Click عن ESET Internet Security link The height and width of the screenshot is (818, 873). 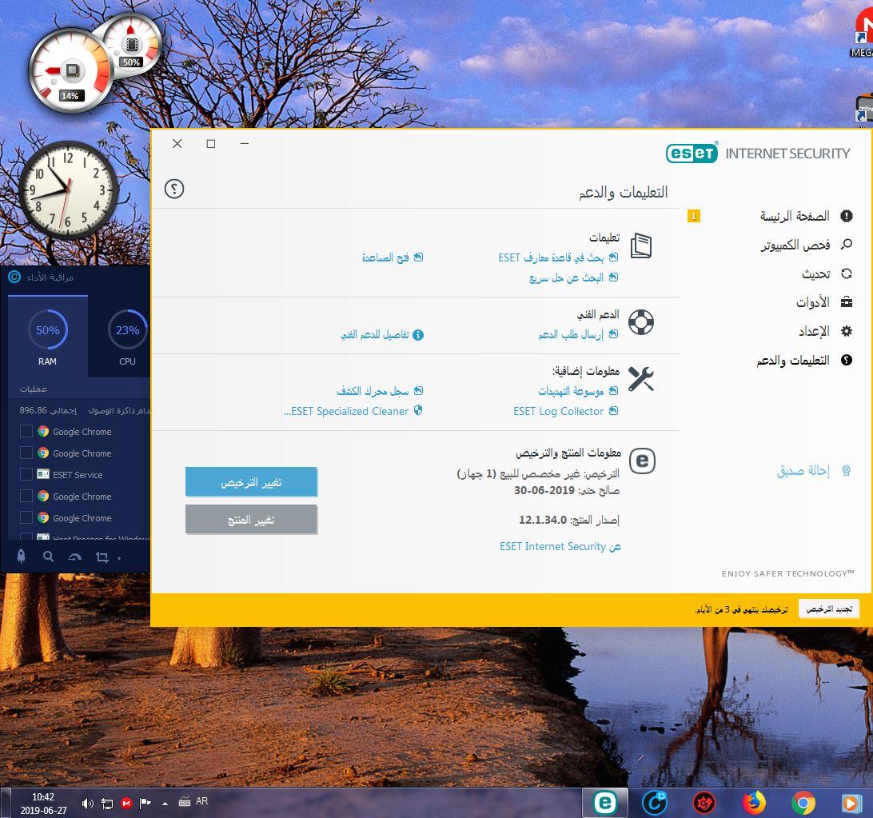point(560,546)
